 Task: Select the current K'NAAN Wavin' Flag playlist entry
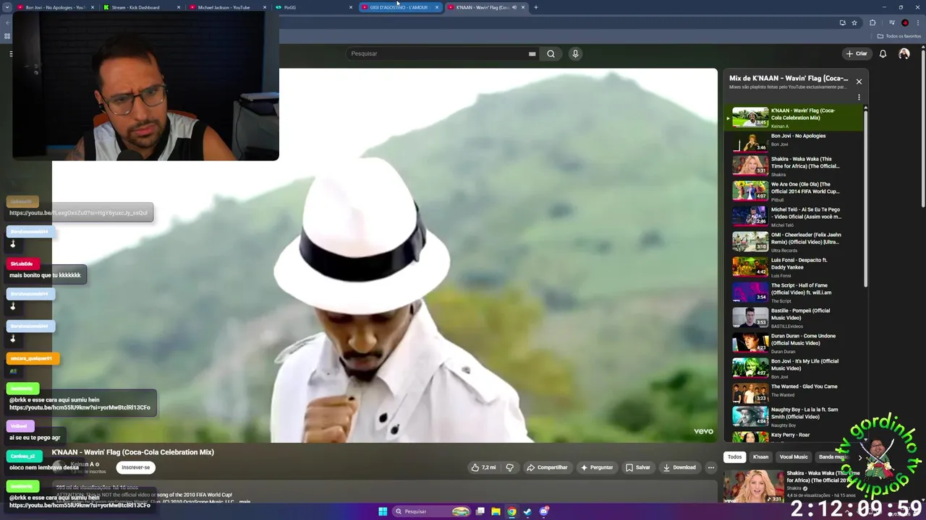pos(792,118)
